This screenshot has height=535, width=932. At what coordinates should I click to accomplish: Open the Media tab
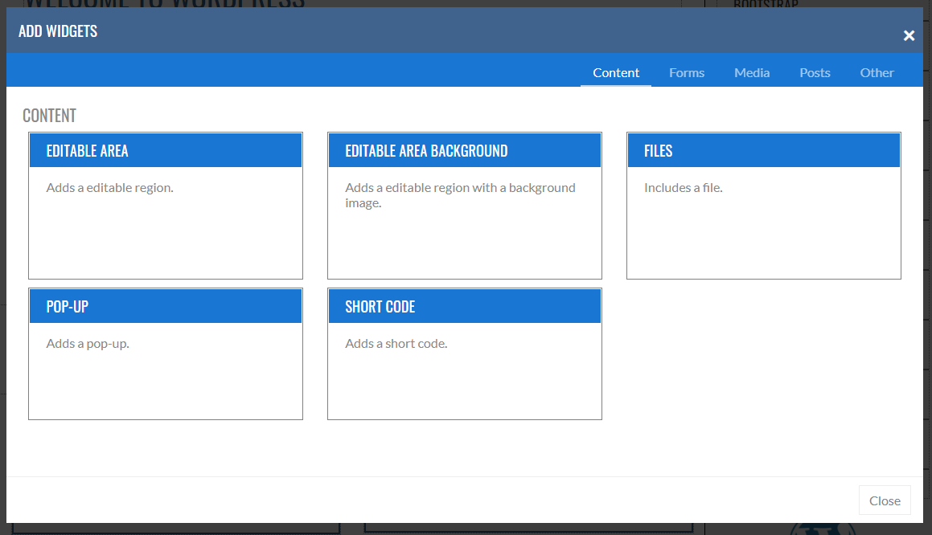[x=752, y=72]
